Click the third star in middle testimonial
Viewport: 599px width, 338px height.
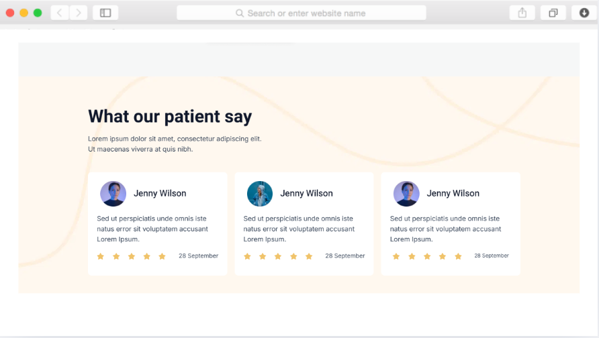278,256
